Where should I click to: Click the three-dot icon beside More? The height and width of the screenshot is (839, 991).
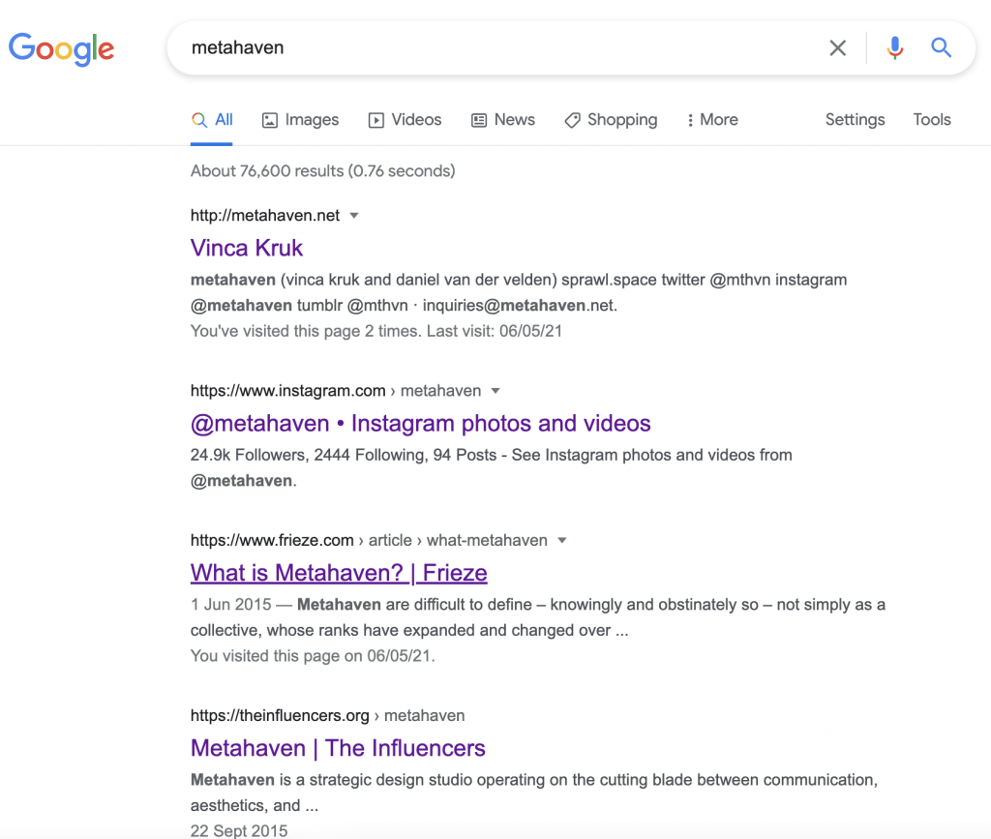(690, 120)
